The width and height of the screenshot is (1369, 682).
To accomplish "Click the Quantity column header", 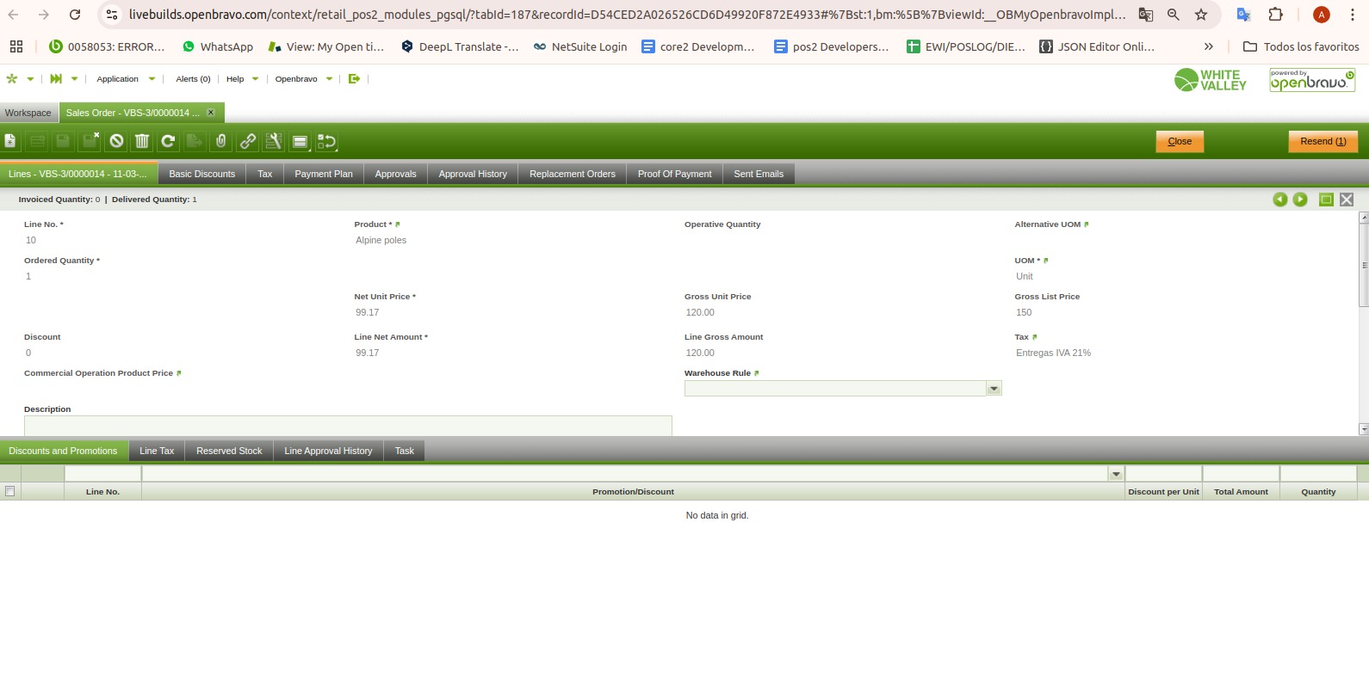I will pyautogui.click(x=1318, y=492).
